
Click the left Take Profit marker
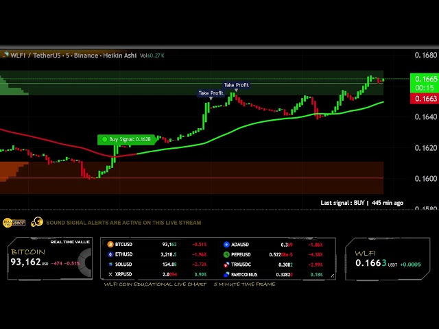pyautogui.click(x=211, y=93)
